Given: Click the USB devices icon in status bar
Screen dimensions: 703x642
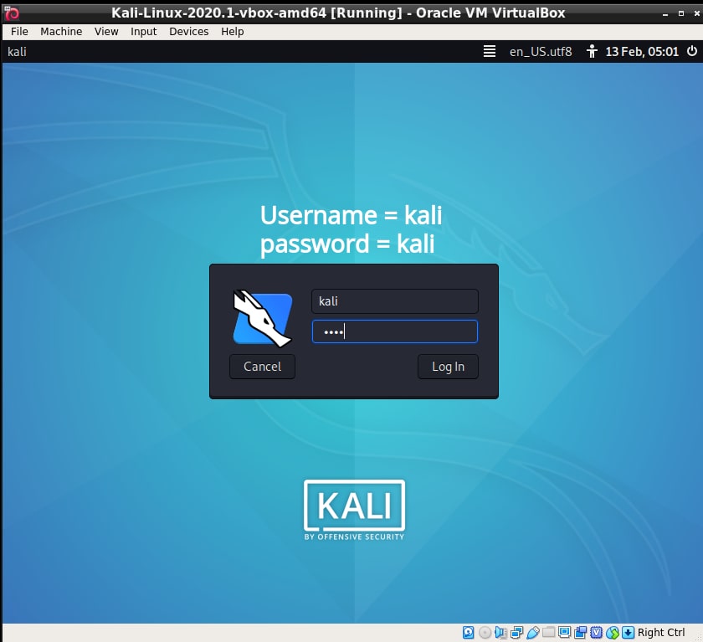Looking at the screenshot, I should (533, 632).
